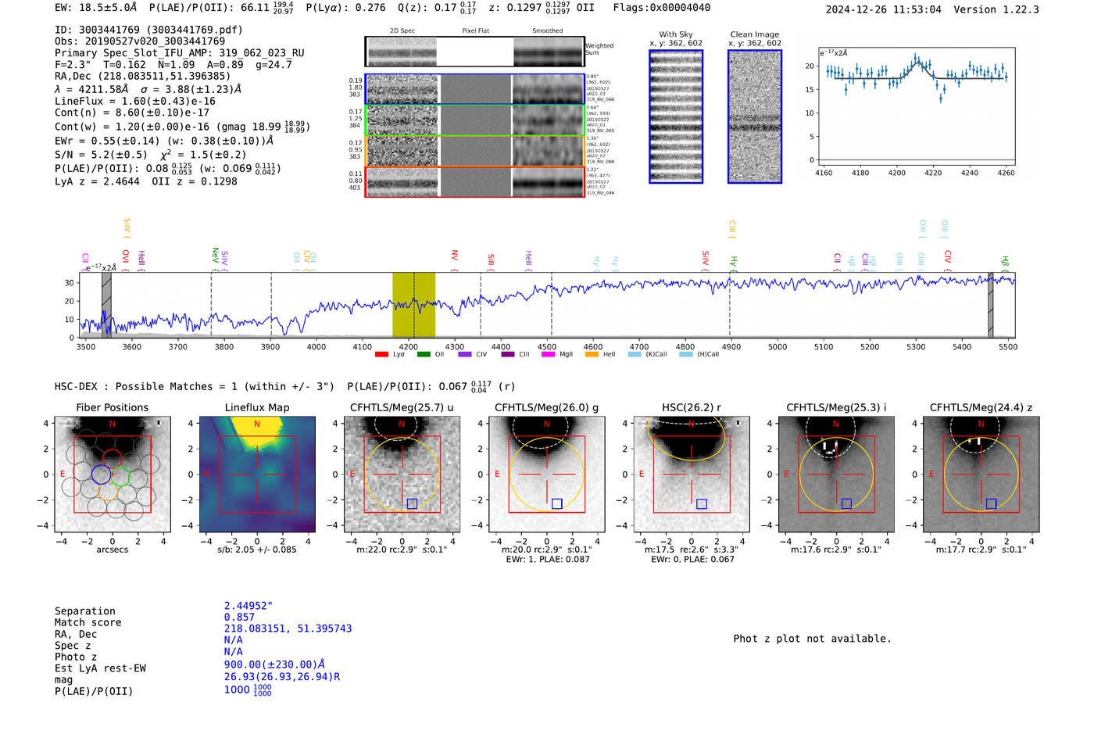Open the CFHTLS/Meg(25.7) u image

click(x=402, y=474)
